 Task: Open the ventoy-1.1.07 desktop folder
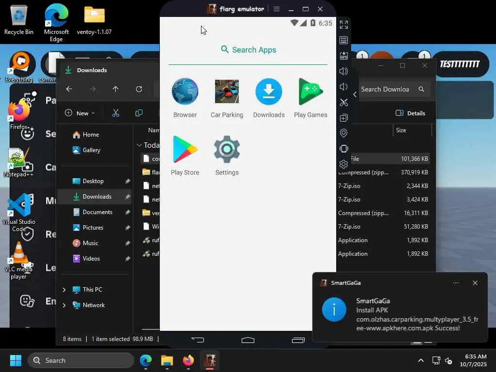(94, 20)
